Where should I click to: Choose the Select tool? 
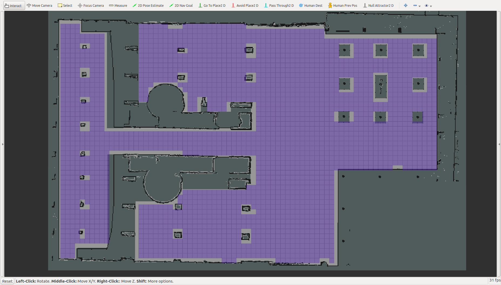65,5
